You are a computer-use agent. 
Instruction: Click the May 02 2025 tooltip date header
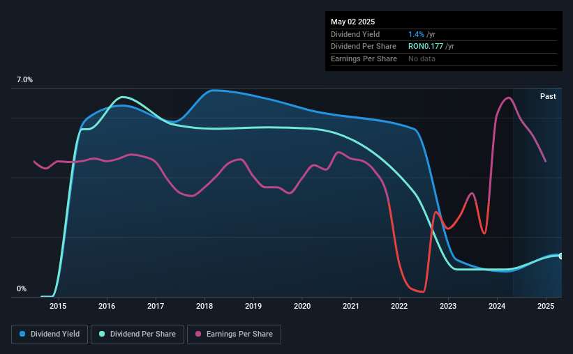tap(352, 22)
